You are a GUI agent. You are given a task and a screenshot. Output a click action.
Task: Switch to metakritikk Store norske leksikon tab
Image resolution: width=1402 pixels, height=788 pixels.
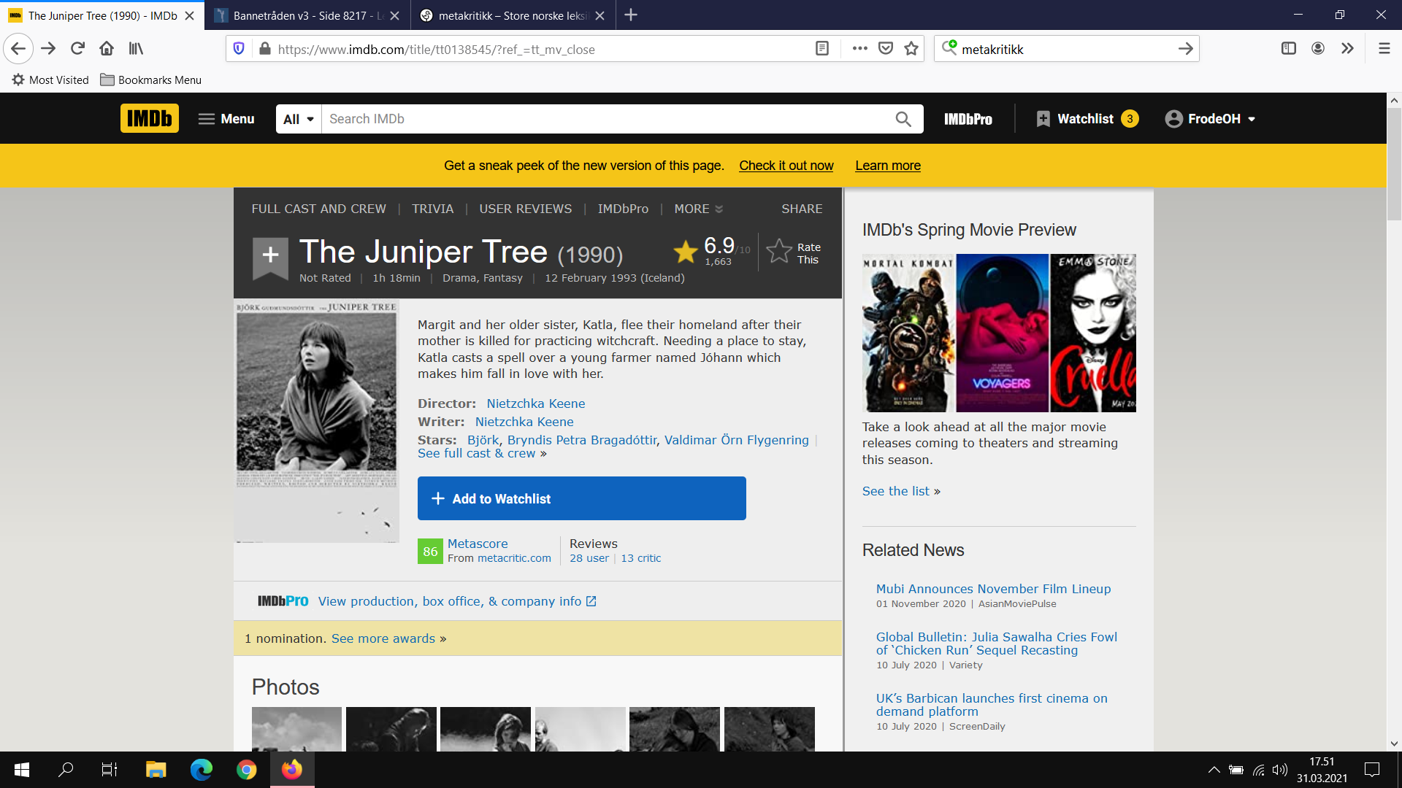[513, 15]
